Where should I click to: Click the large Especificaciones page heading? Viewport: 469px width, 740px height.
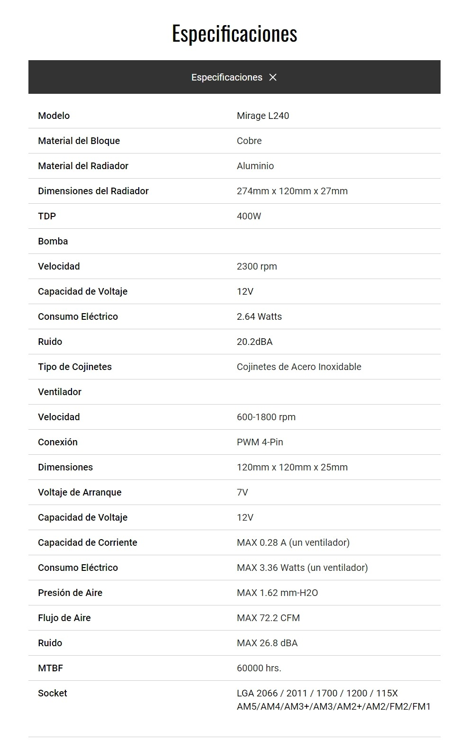pos(234,34)
